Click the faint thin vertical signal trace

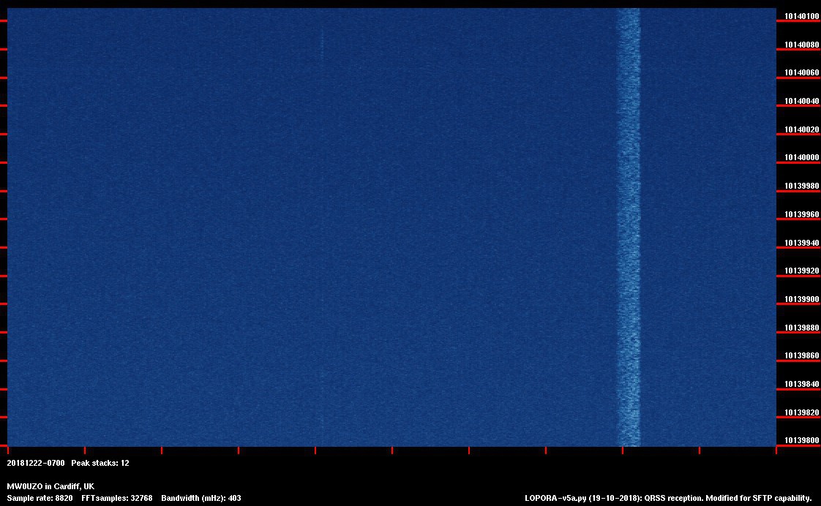[x=321, y=219]
